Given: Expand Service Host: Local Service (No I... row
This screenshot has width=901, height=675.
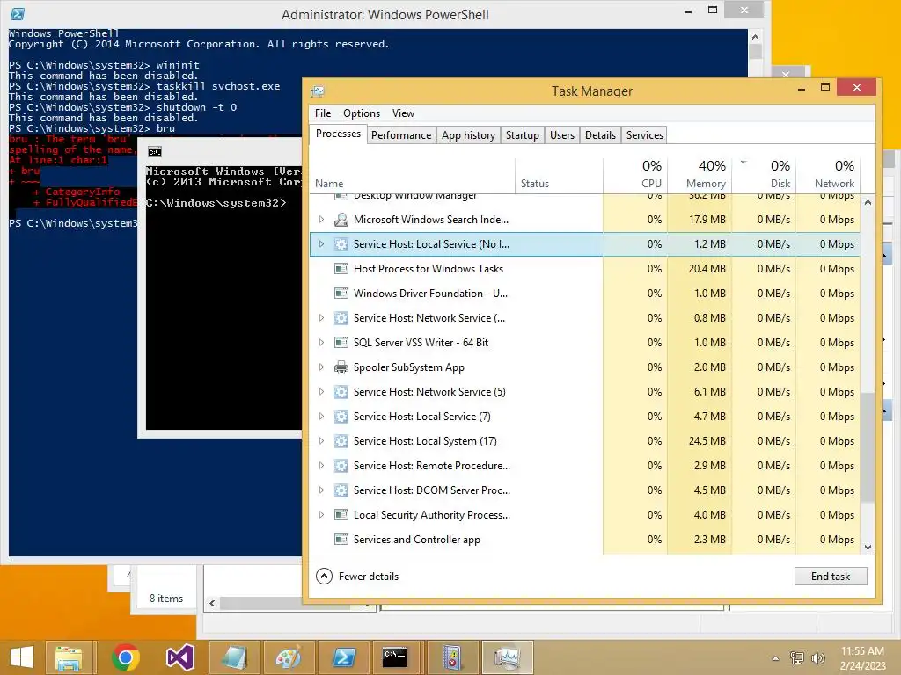Looking at the screenshot, I should (321, 244).
